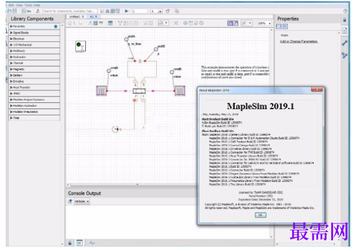The height and width of the screenshot is (251, 360).
Task: Click the star icon next to Favorites
Action: (x=56, y=26)
